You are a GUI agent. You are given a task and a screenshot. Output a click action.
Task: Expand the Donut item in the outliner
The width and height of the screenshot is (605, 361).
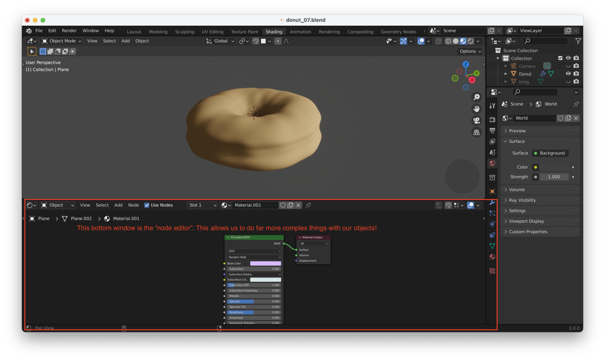(x=506, y=74)
